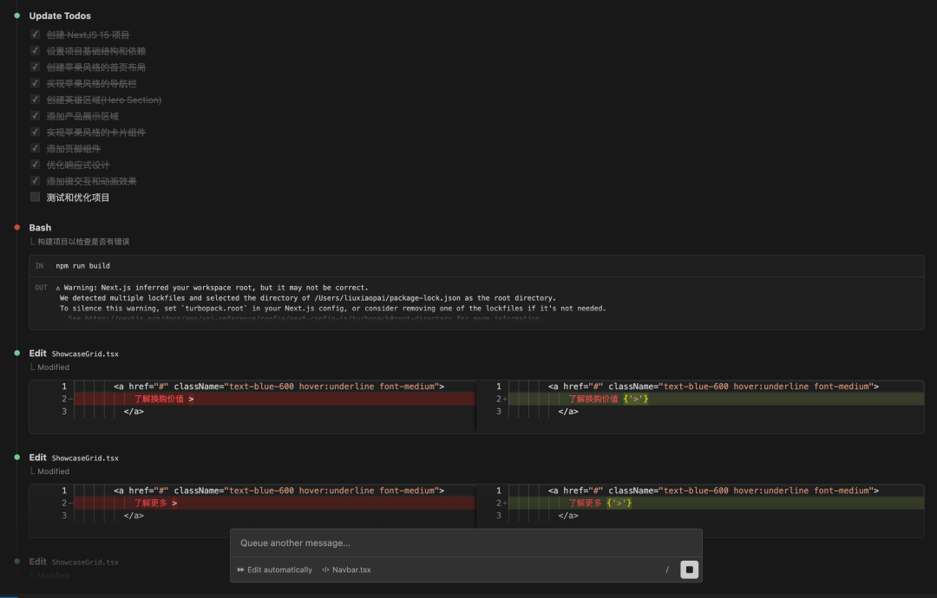Click the red status dot beside Bash
This screenshot has height=598, width=937.
click(x=17, y=227)
